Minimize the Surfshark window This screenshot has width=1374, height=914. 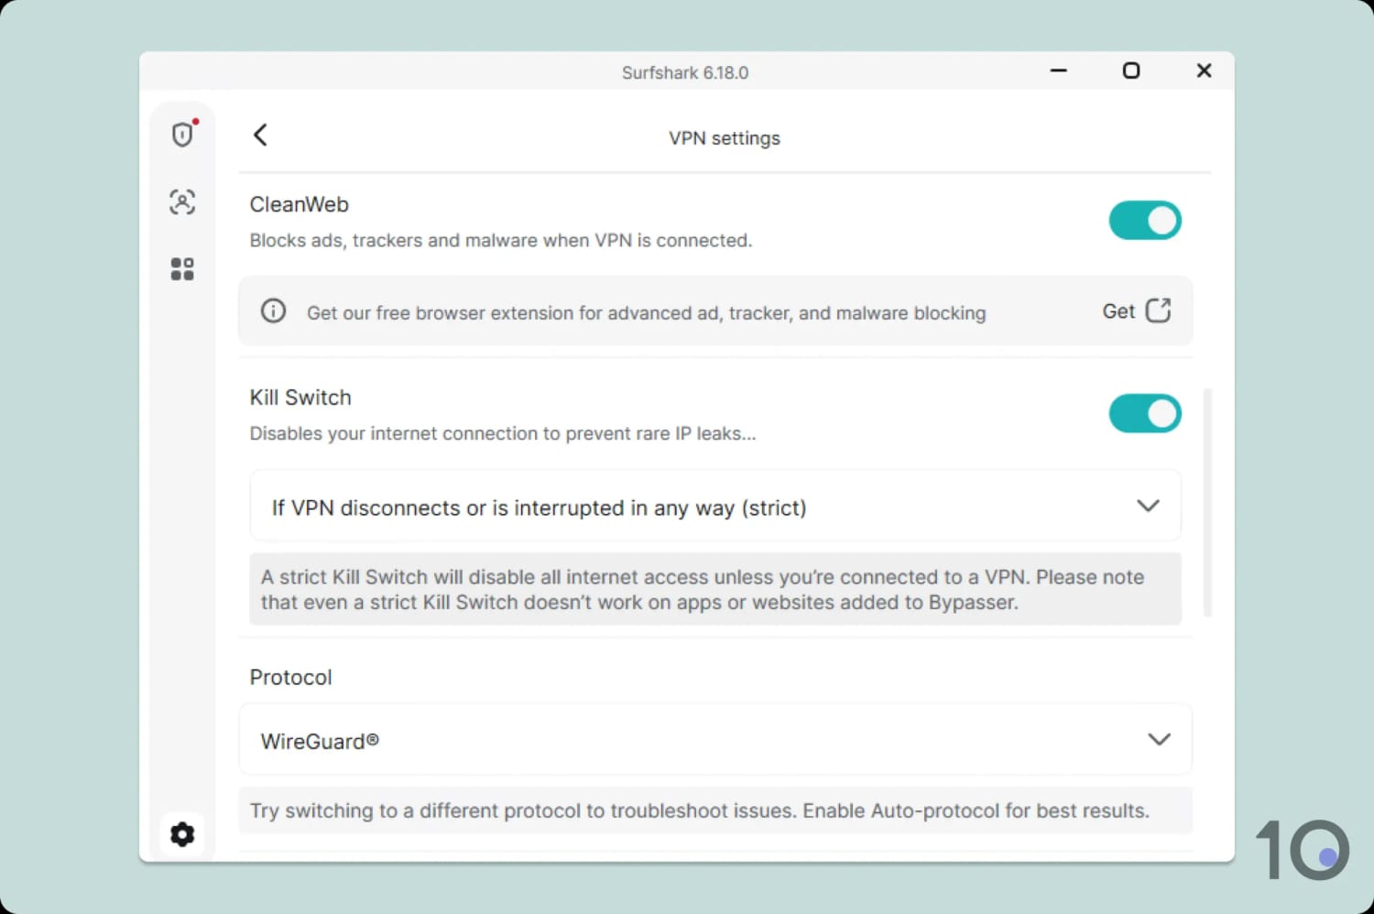1059,71
